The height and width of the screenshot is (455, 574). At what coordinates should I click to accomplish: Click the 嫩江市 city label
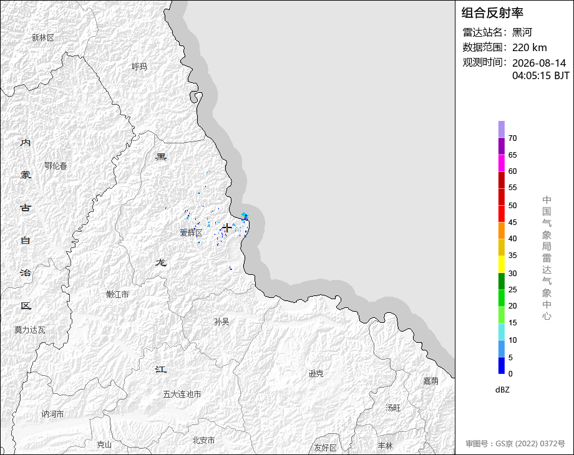coord(117,294)
